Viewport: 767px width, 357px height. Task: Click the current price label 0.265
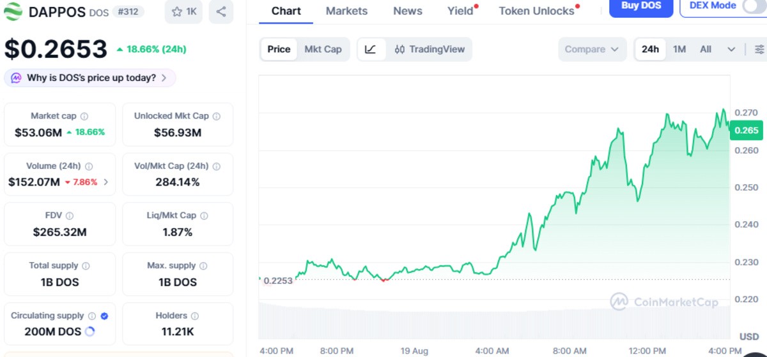point(747,131)
